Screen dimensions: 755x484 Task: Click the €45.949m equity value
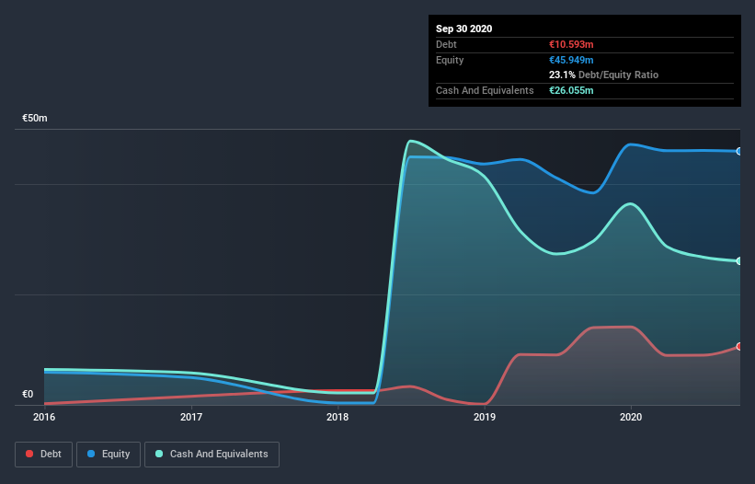click(x=572, y=60)
